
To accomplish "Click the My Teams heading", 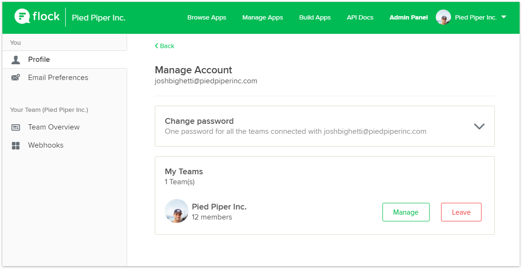I will (184, 172).
